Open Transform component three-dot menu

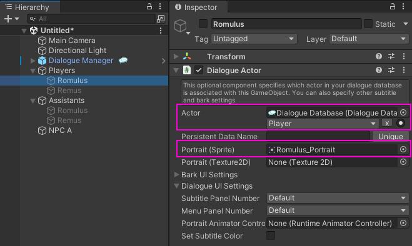coord(404,56)
